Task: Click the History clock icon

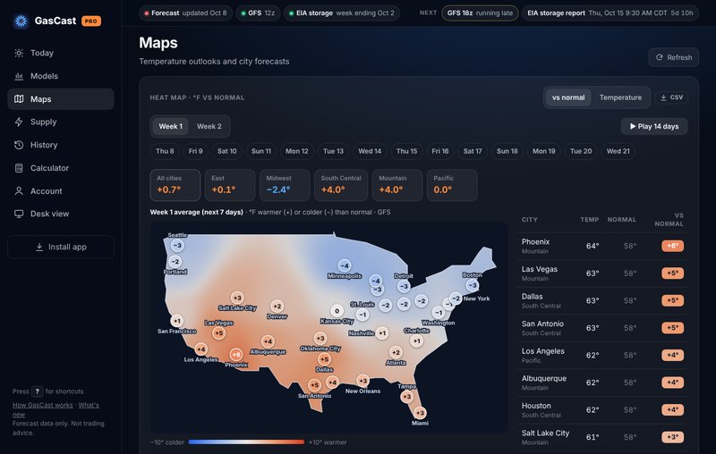Action: (x=19, y=145)
